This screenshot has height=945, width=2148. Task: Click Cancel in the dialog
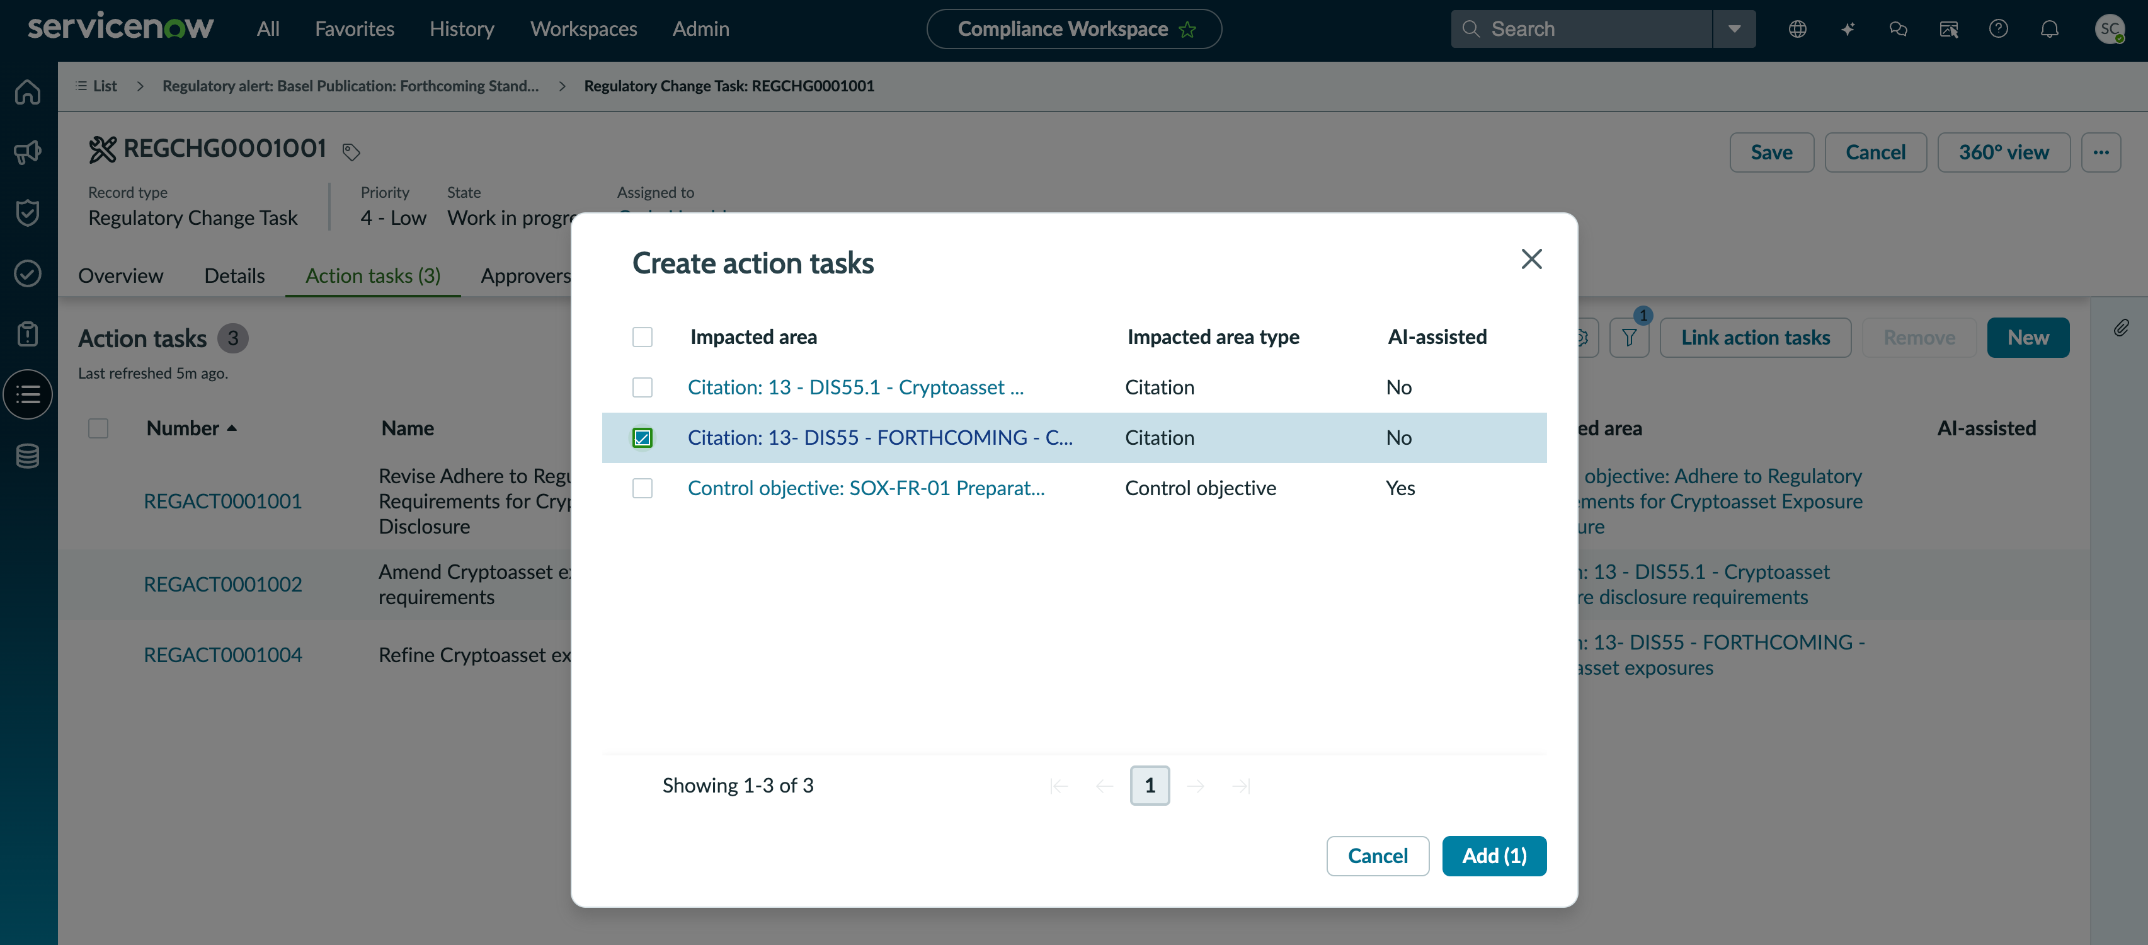(1378, 856)
